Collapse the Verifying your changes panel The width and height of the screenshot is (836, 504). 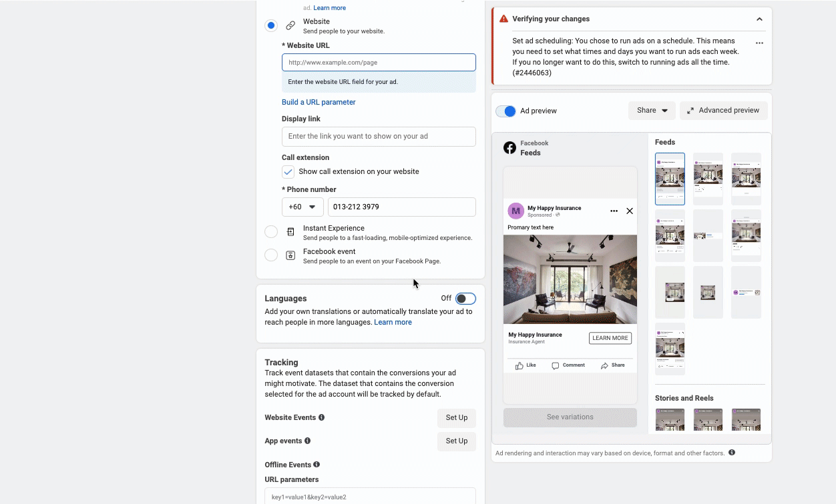pos(759,19)
